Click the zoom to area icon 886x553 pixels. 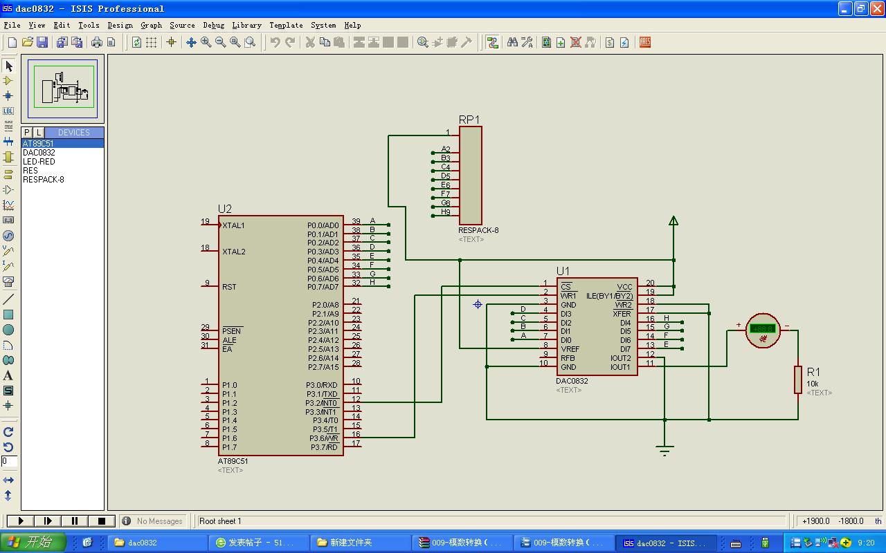(x=250, y=42)
